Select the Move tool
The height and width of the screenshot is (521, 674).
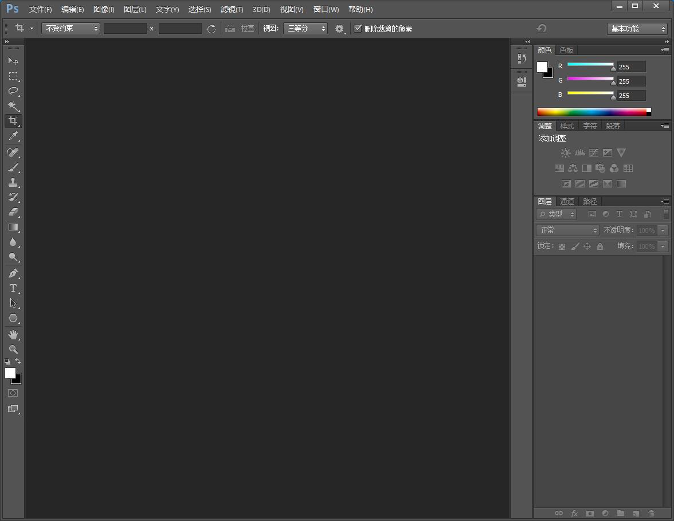pos(13,61)
